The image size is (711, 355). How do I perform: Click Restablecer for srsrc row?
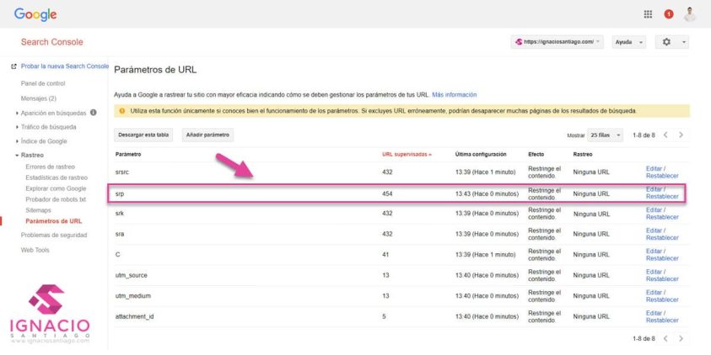tap(662, 176)
